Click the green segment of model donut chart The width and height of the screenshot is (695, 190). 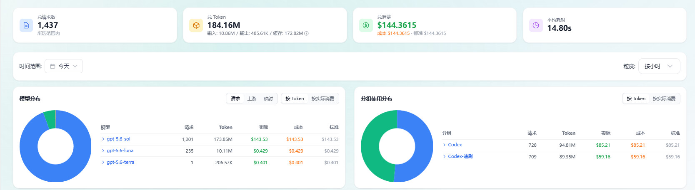point(50,119)
